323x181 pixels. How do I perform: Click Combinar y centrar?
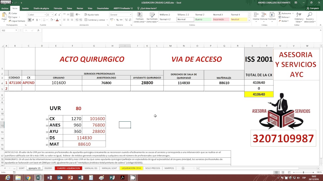95,20
